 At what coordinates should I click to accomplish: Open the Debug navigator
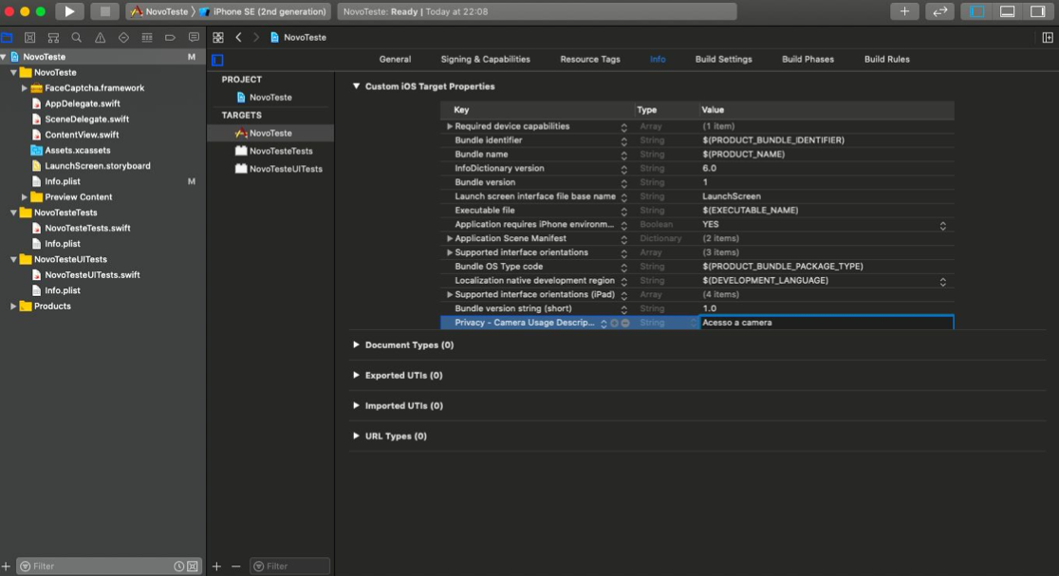click(146, 38)
